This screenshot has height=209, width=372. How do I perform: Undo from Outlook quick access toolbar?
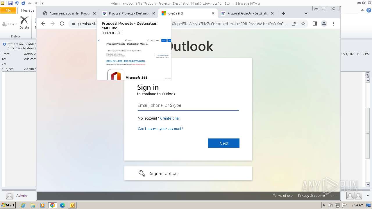[17, 3]
